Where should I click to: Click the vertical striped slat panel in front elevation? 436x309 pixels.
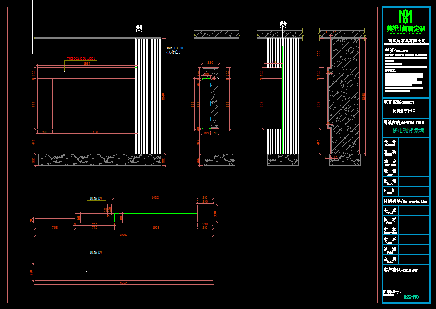[148, 96]
